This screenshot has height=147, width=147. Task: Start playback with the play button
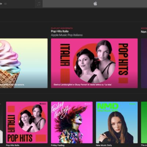1,4
